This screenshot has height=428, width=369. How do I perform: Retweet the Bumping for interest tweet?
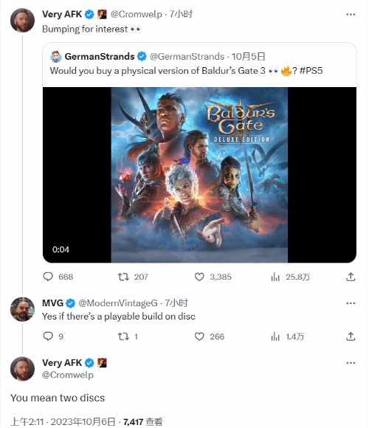[x=123, y=277]
